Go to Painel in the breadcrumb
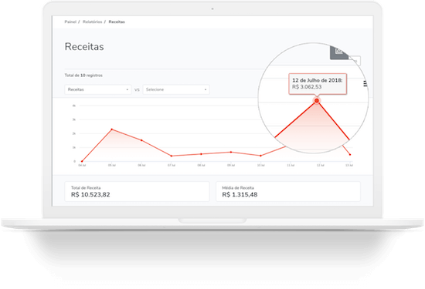The width and height of the screenshot is (425, 289). coord(70,22)
